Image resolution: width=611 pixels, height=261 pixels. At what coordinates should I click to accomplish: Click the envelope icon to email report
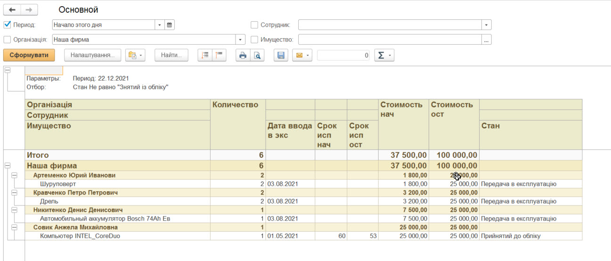[x=299, y=56]
